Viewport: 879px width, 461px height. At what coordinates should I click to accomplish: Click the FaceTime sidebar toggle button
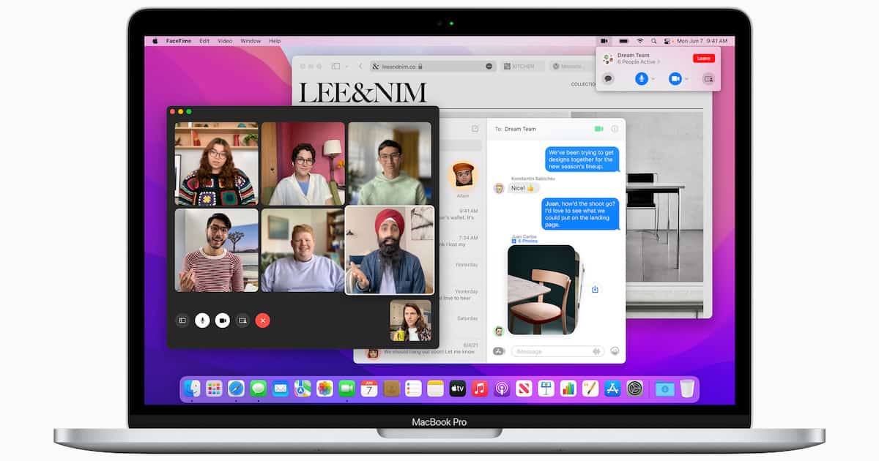[182, 321]
